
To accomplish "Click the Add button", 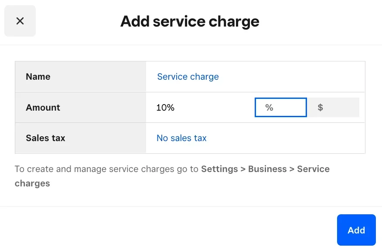I will click(x=356, y=230).
